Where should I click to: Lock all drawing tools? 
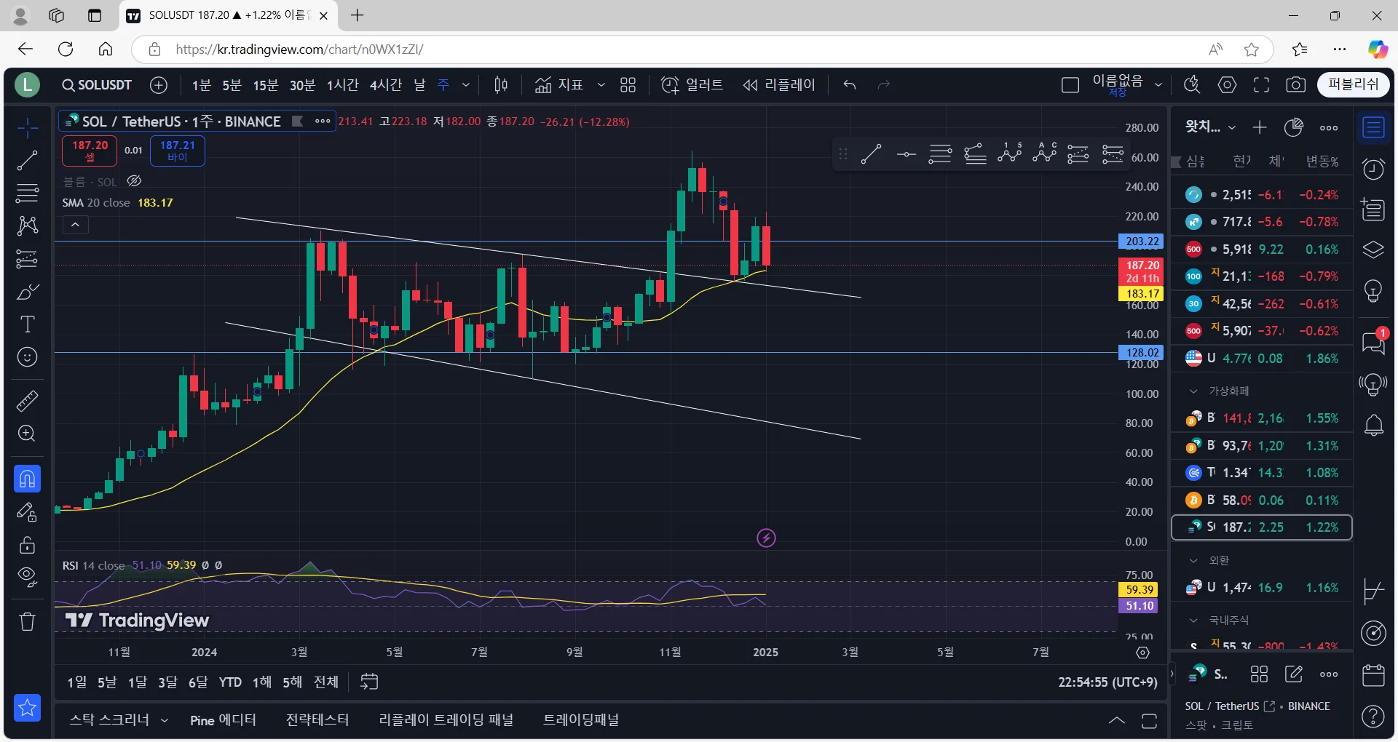coord(27,546)
